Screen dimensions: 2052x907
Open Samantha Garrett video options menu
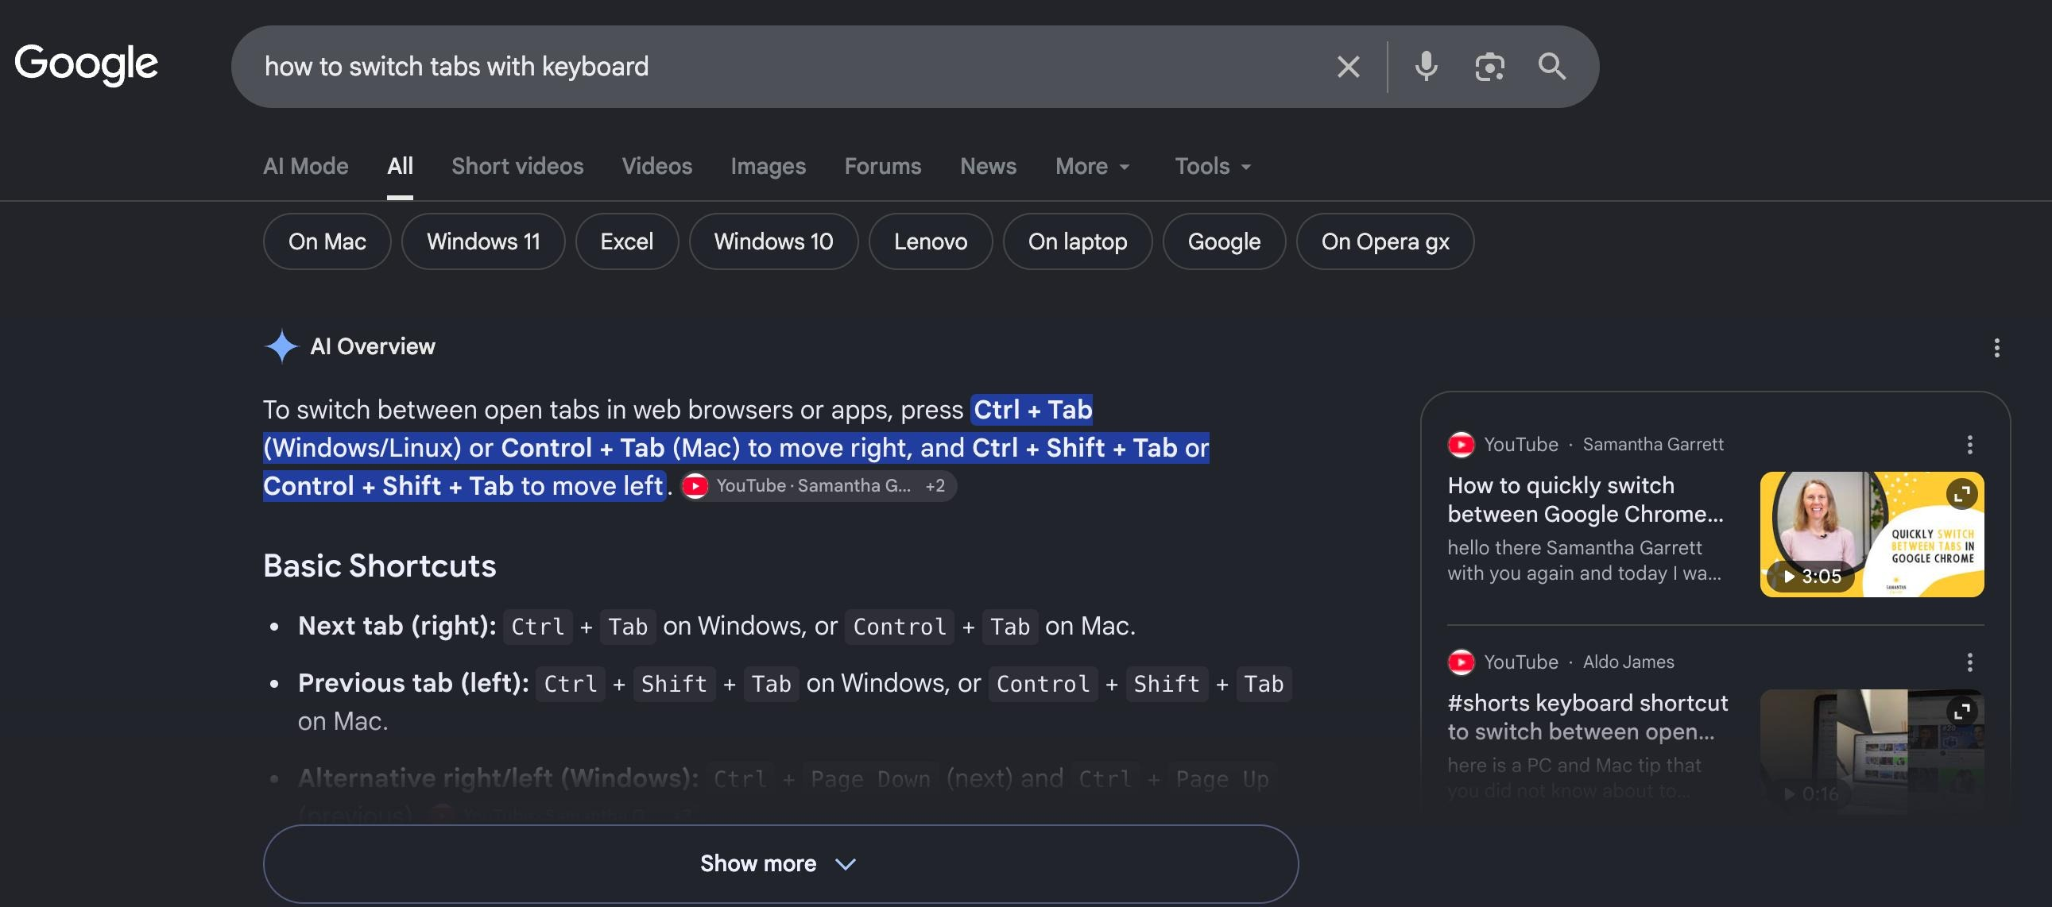1970,444
